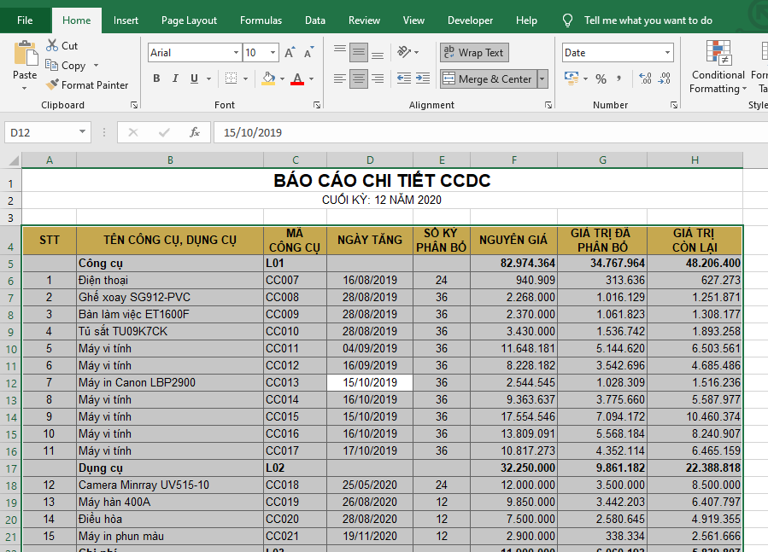Click the Increase Font Size icon
Screen dimensions: 768x552
coord(290,53)
